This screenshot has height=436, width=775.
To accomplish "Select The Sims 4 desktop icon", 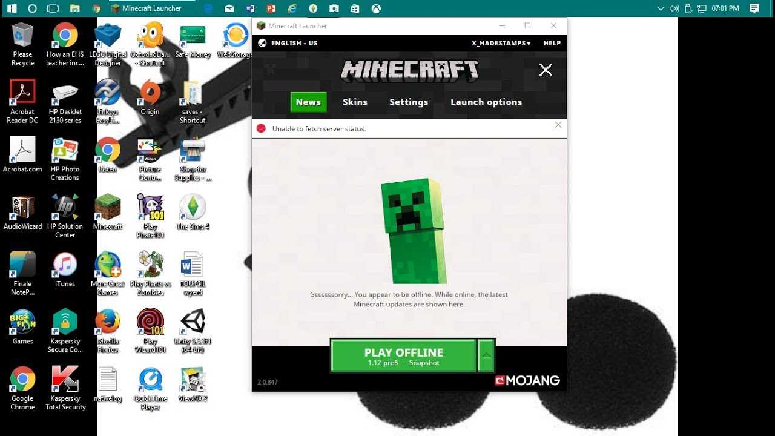I will click(x=193, y=212).
